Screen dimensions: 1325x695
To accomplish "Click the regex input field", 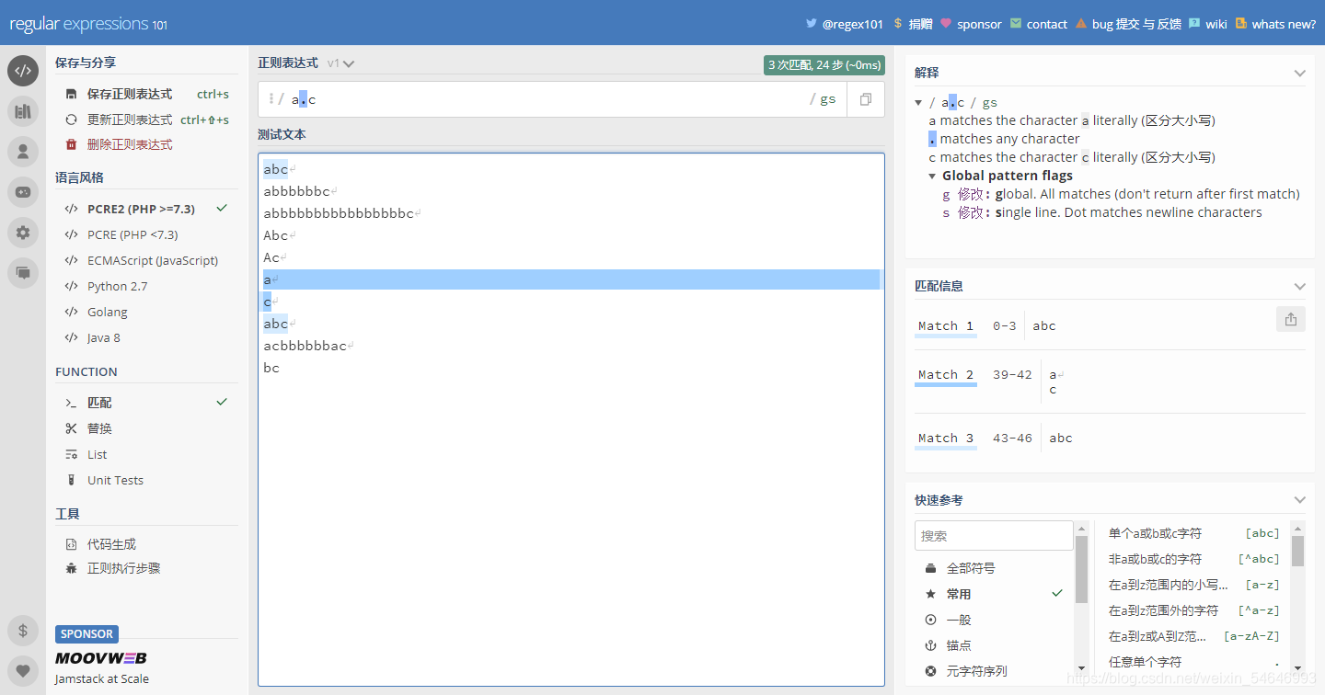I will (547, 99).
